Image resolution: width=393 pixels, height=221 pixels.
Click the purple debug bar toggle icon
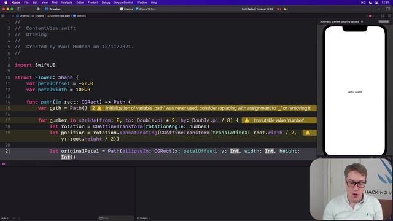(4, 164)
